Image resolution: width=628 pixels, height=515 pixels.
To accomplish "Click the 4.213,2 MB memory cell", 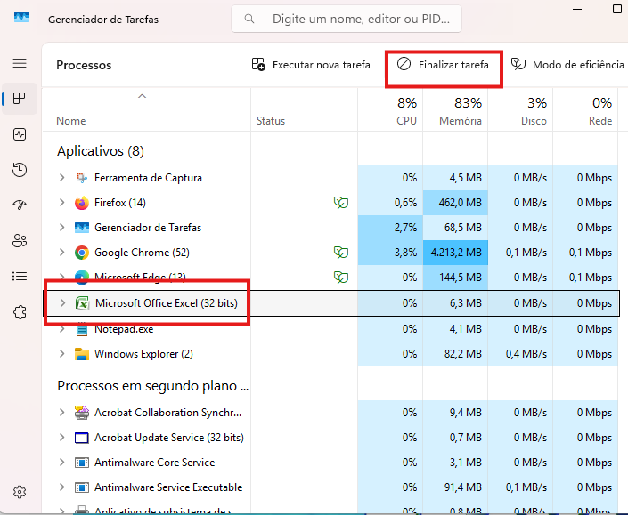I will point(455,253).
